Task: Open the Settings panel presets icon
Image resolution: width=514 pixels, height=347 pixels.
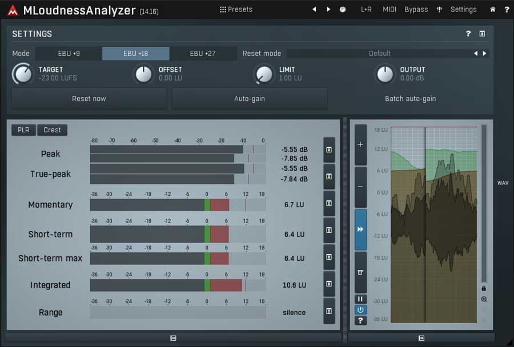Action: click(x=482, y=34)
